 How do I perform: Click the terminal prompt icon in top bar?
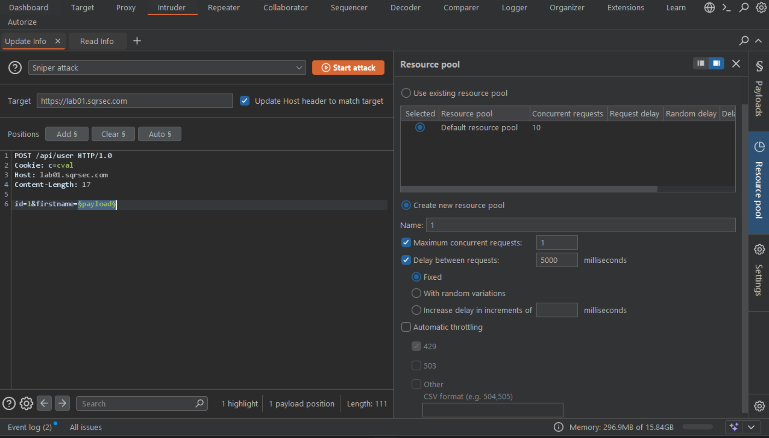point(726,8)
